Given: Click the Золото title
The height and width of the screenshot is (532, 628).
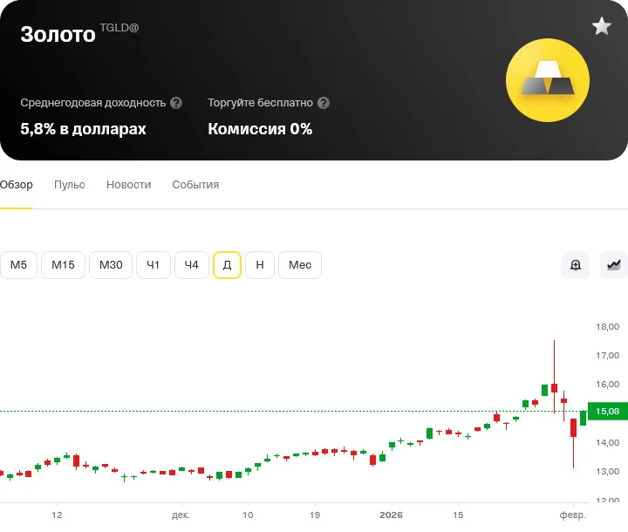Looking at the screenshot, I should [58, 35].
